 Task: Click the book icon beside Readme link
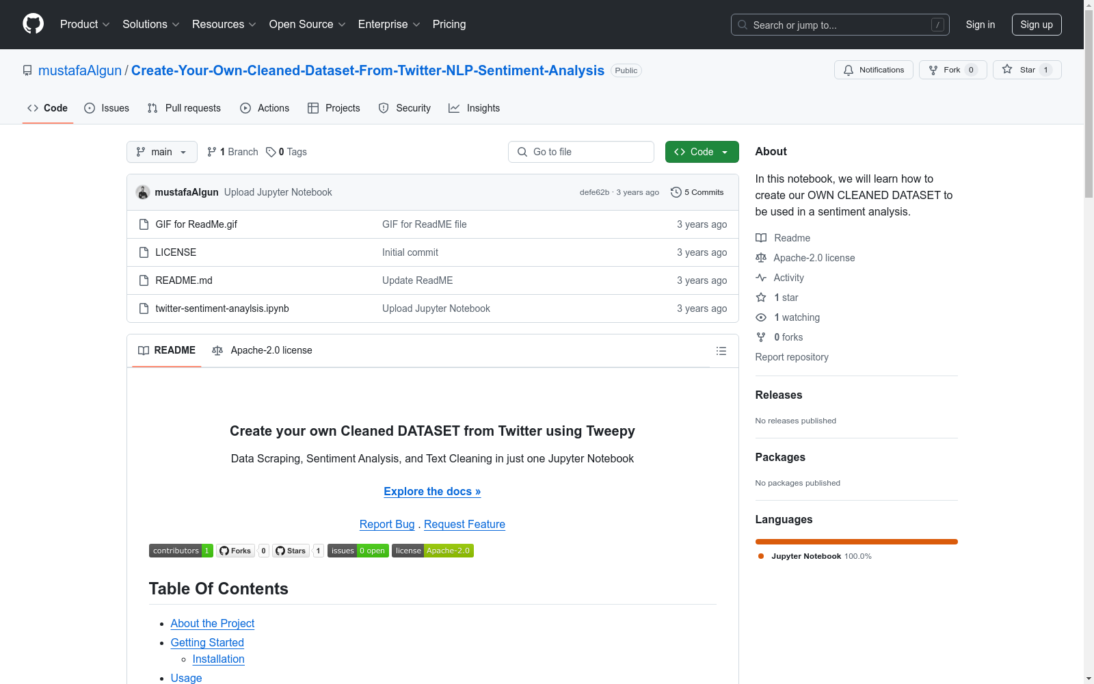pyautogui.click(x=761, y=238)
